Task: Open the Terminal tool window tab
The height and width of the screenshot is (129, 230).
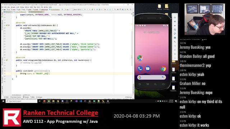Action: pos(26,97)
